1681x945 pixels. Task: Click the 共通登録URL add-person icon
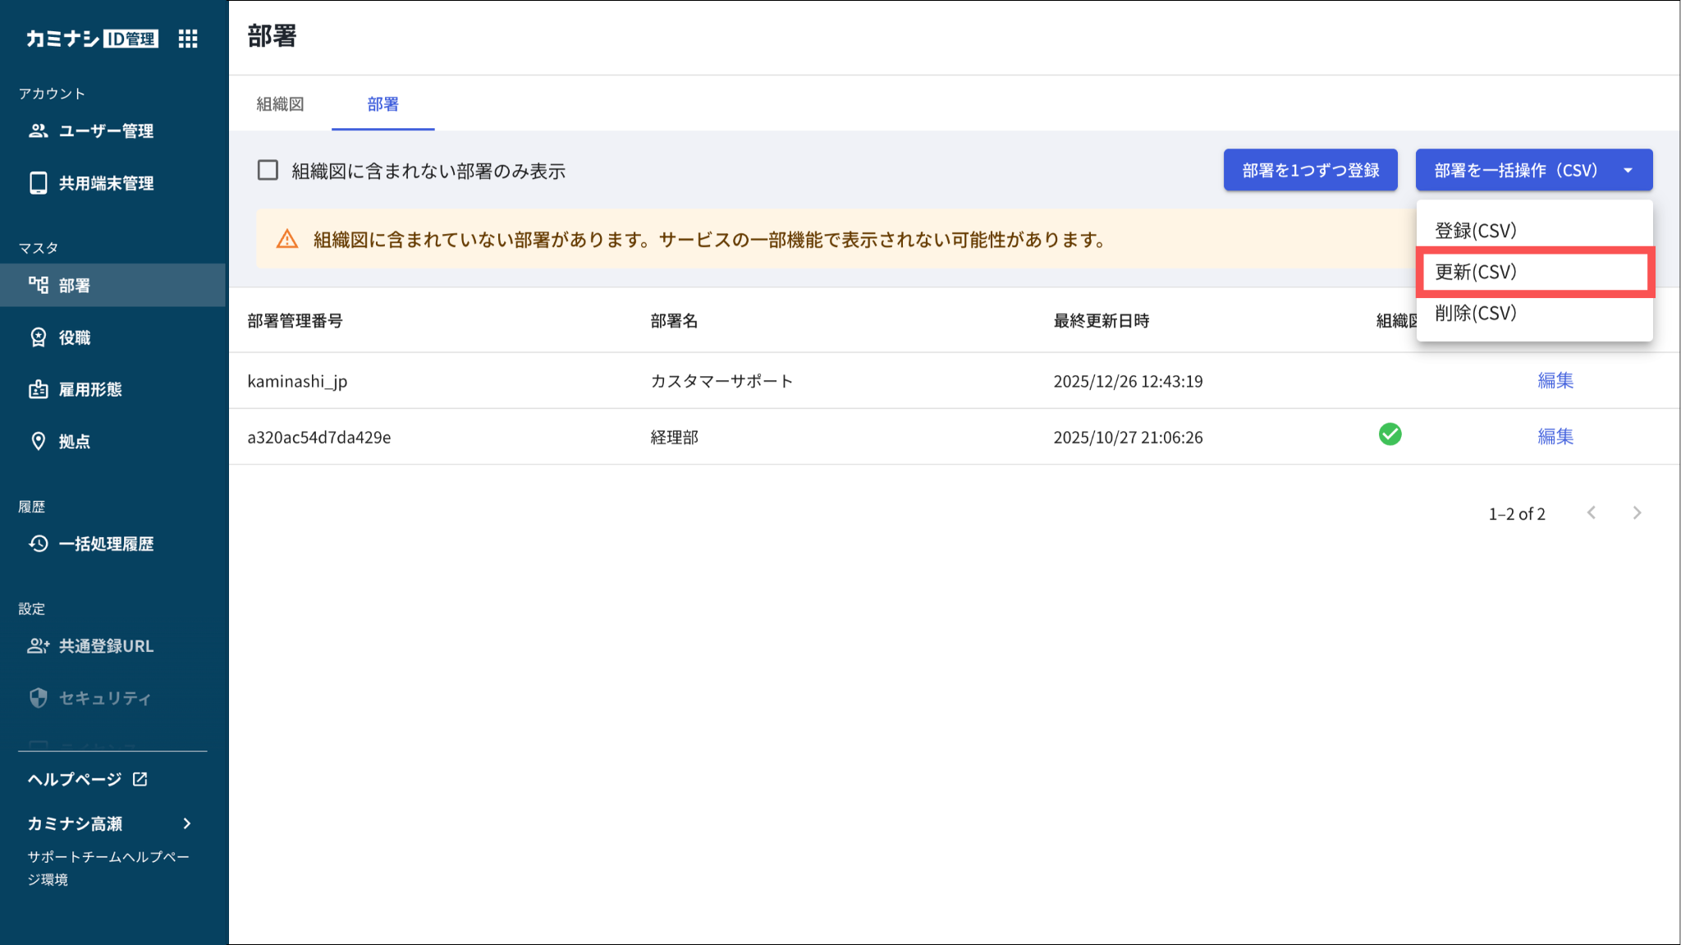pos(38,646)
